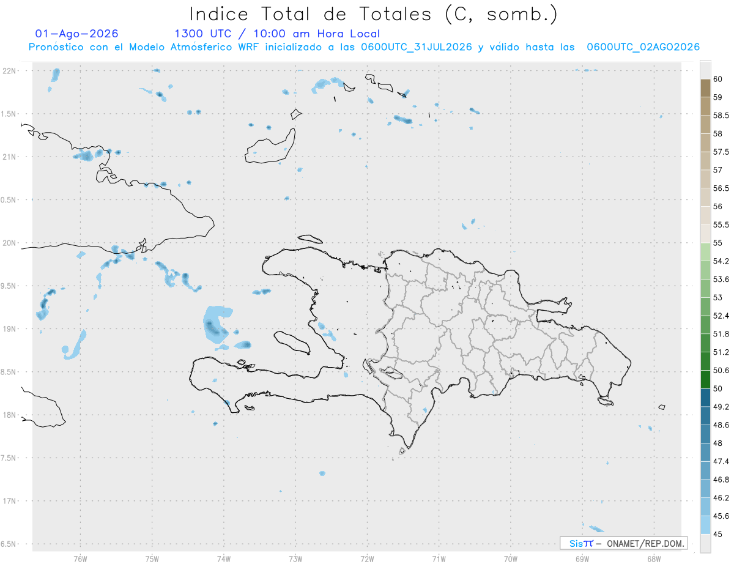
Task: Click the "17N" latitude label
Action: tap(9, 501)
